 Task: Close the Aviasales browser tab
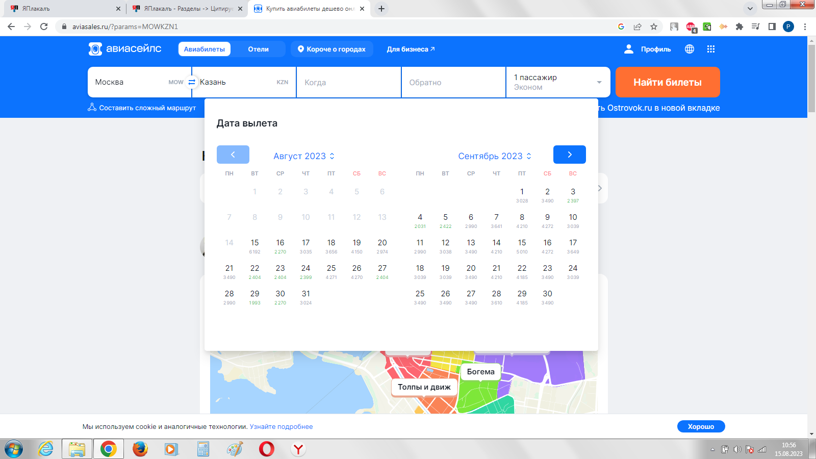click(362, 9)
